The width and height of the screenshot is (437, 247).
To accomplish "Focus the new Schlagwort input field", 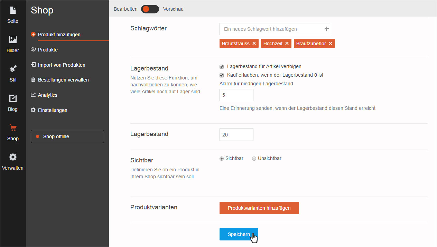I will pyautogui.click(x=275, y=29).
